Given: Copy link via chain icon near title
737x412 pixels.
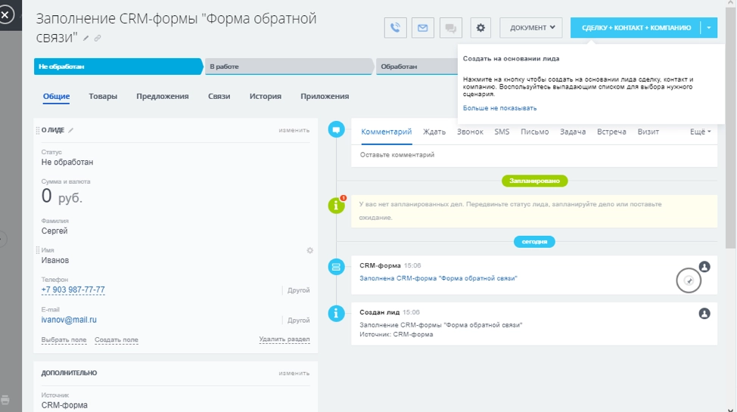Looking at the screenshot, I should (98, 39).
